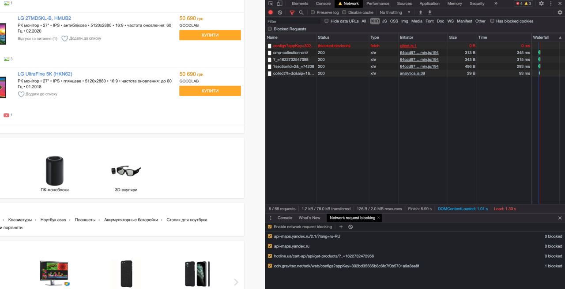The image size is (565, 289).
Task: Filter requests by JS type
Action: point(384,21)
